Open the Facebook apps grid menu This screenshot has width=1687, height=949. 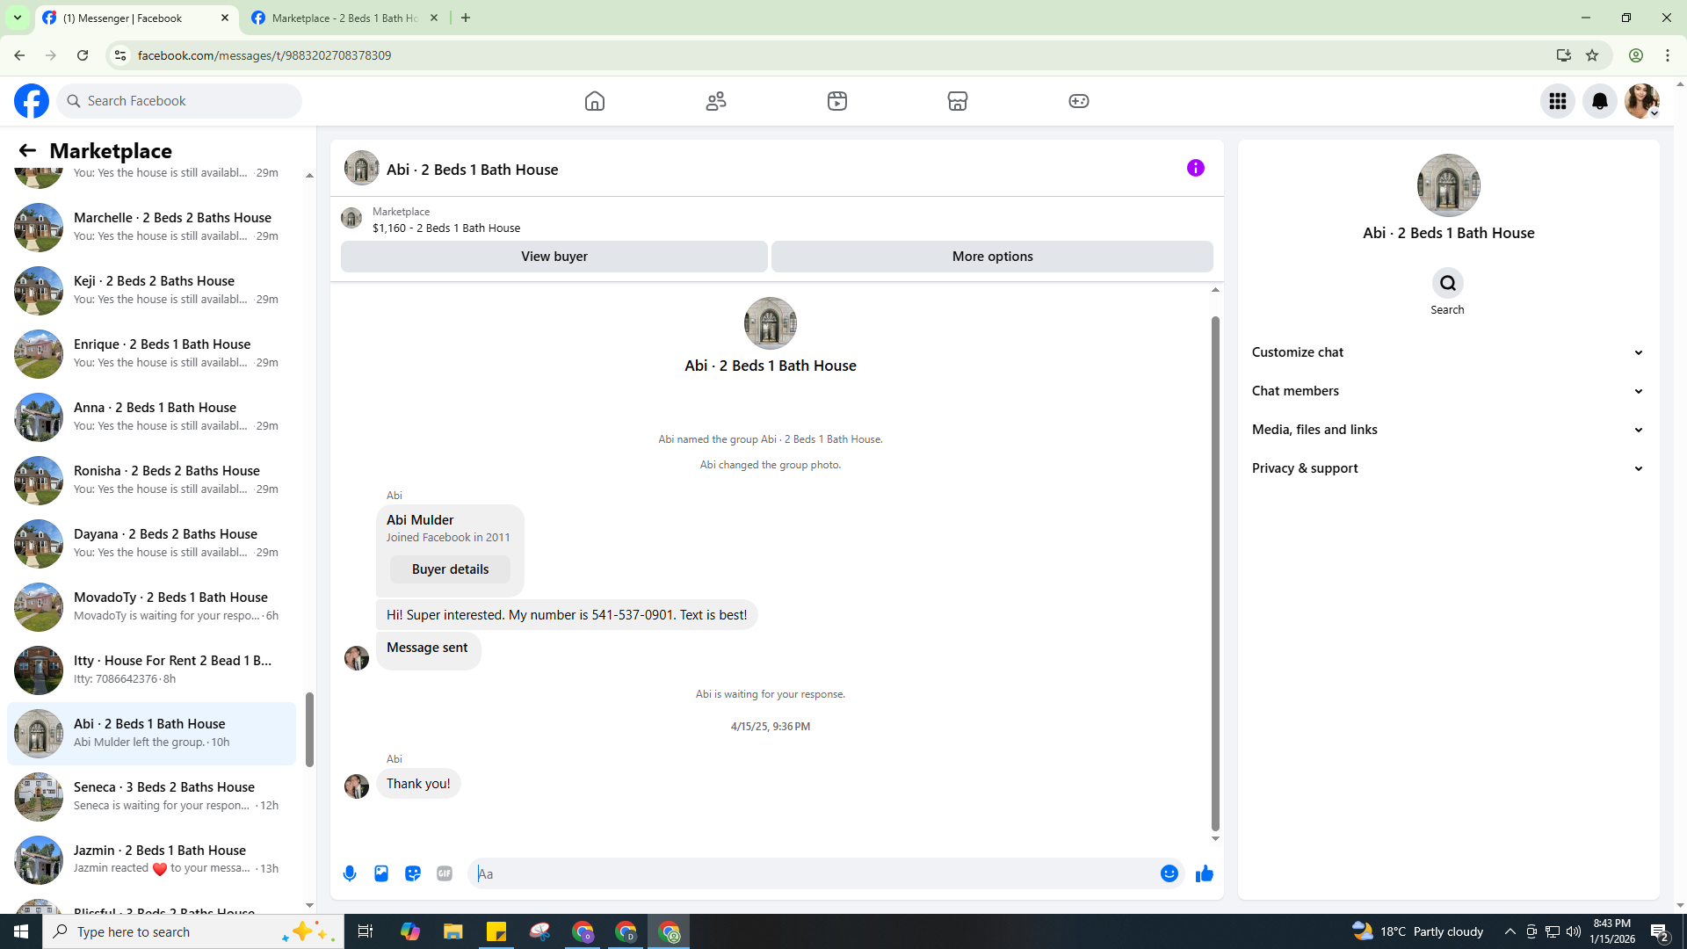point(1558,101)
